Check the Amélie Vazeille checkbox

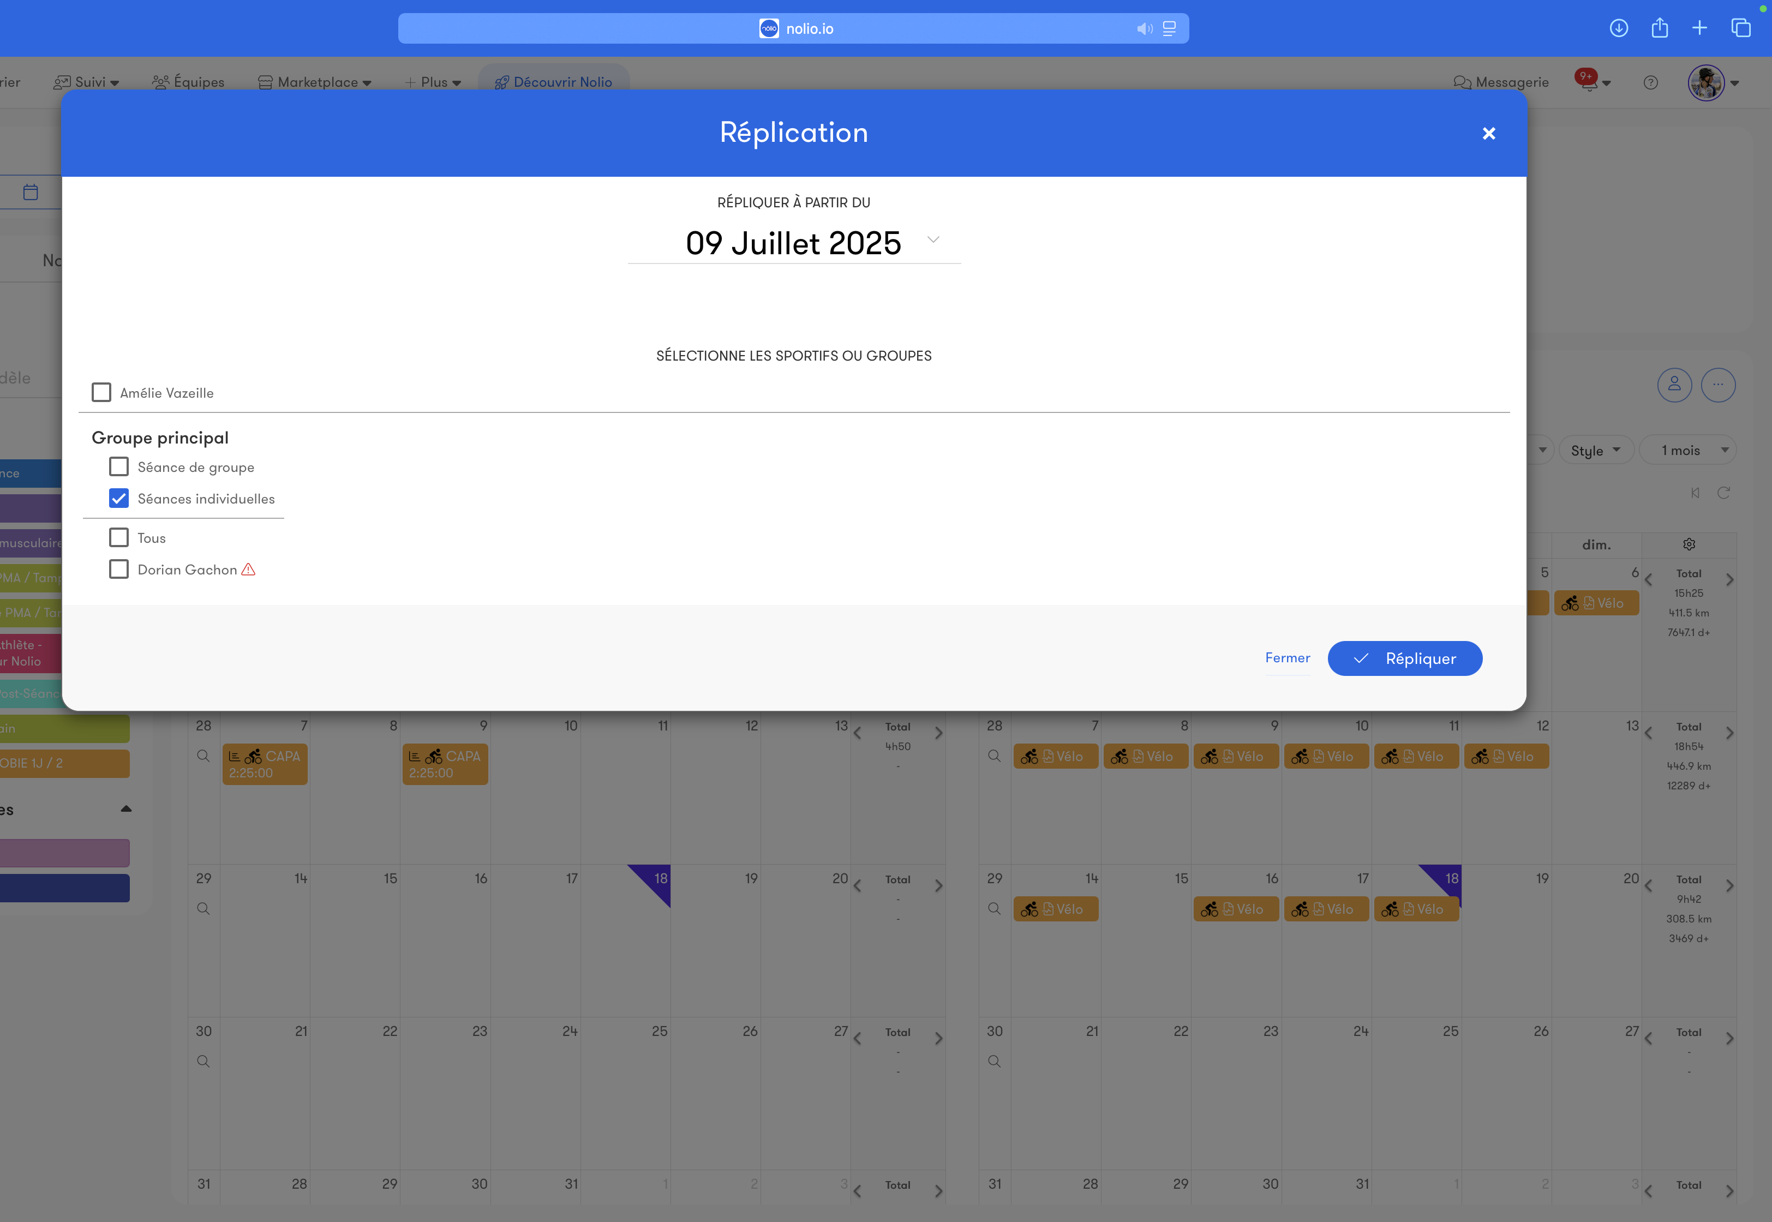click(x=101, y=393)
